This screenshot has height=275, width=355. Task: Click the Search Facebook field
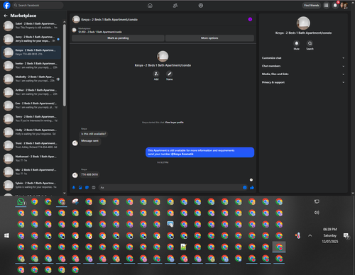[38, 5]
